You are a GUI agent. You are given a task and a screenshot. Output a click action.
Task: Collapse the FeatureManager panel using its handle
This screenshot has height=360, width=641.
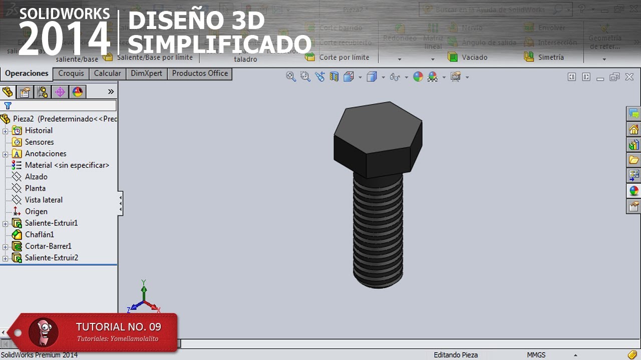pyautogui.click(x=120, y=203)
